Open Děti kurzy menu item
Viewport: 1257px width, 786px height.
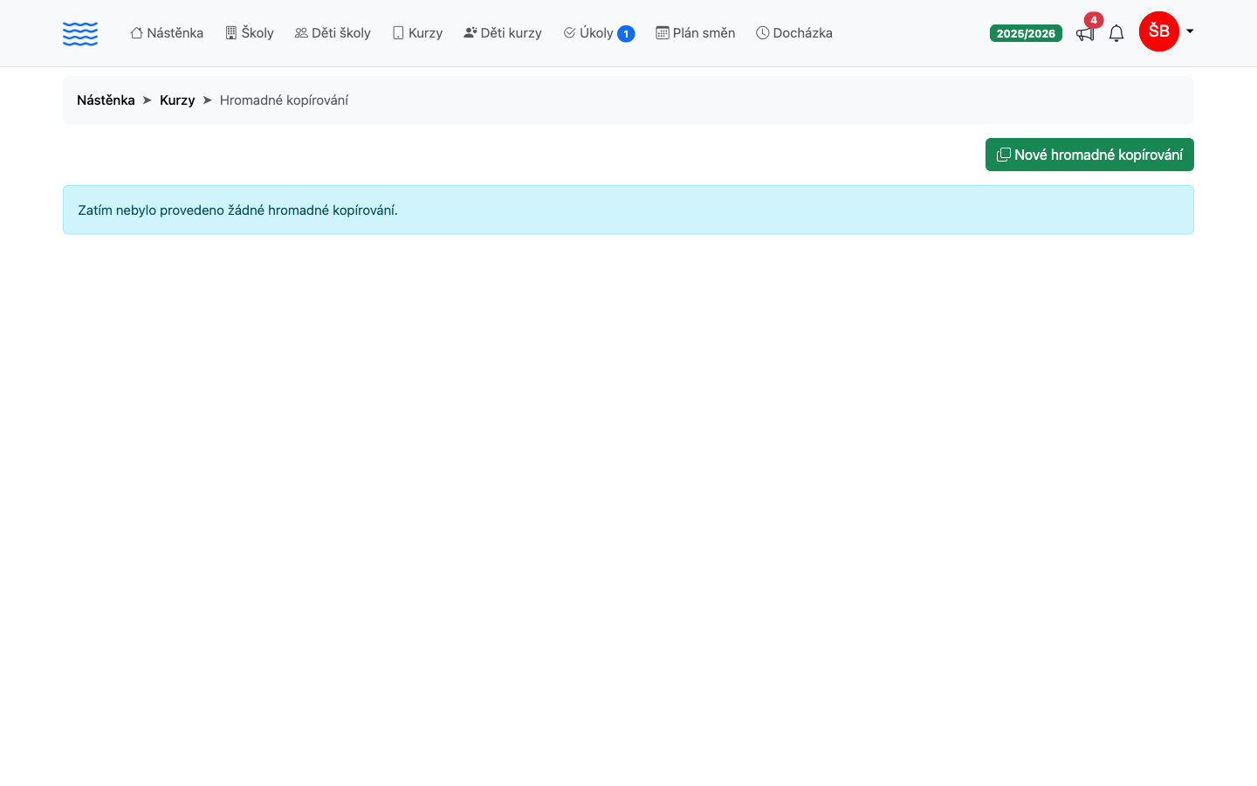click(x=503, y=33)
